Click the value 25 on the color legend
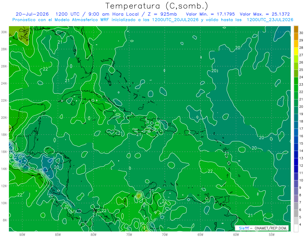 coord(301,70)
